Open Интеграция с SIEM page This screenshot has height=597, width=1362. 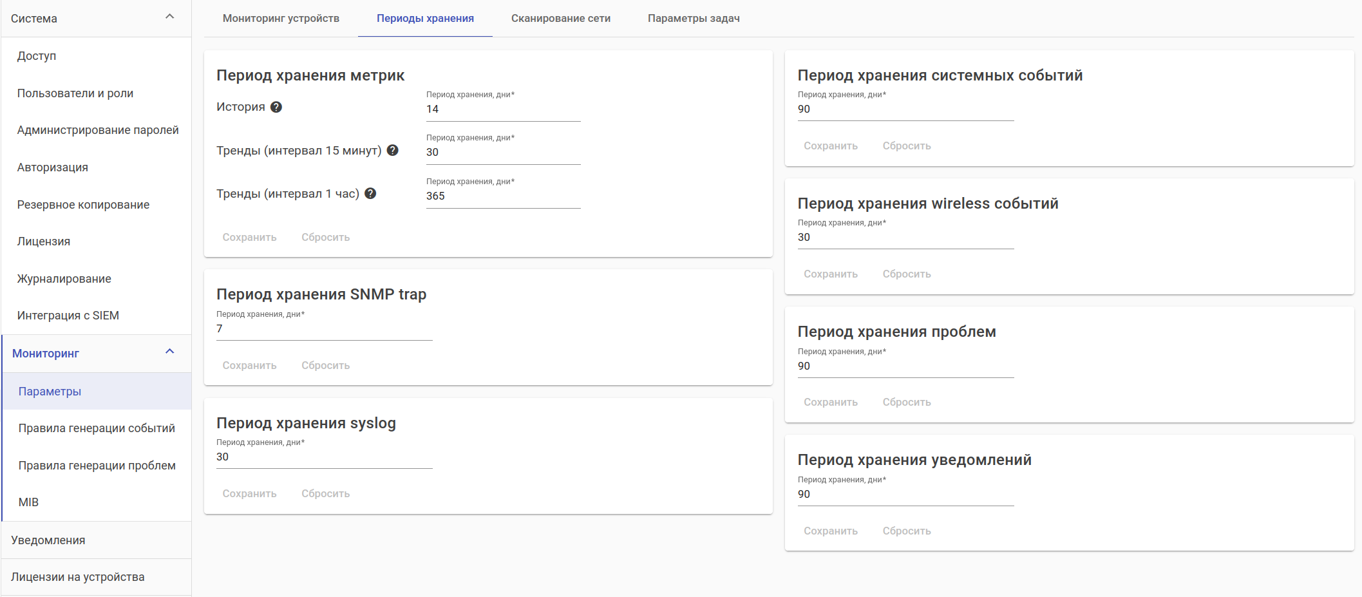point(68,316)
